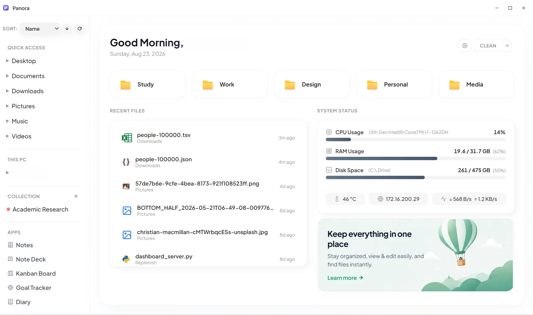Image resolution: width=533 pixels, height=315 pixels.
Task: Expand the unnamed This PC node
Action: point(7,173)
